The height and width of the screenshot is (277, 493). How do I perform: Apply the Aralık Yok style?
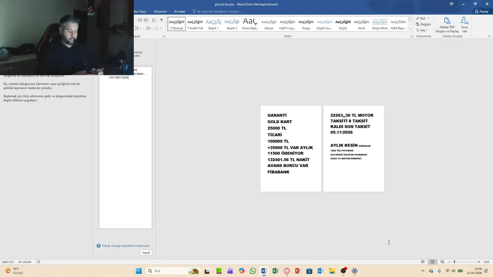(x=195, y=24)
